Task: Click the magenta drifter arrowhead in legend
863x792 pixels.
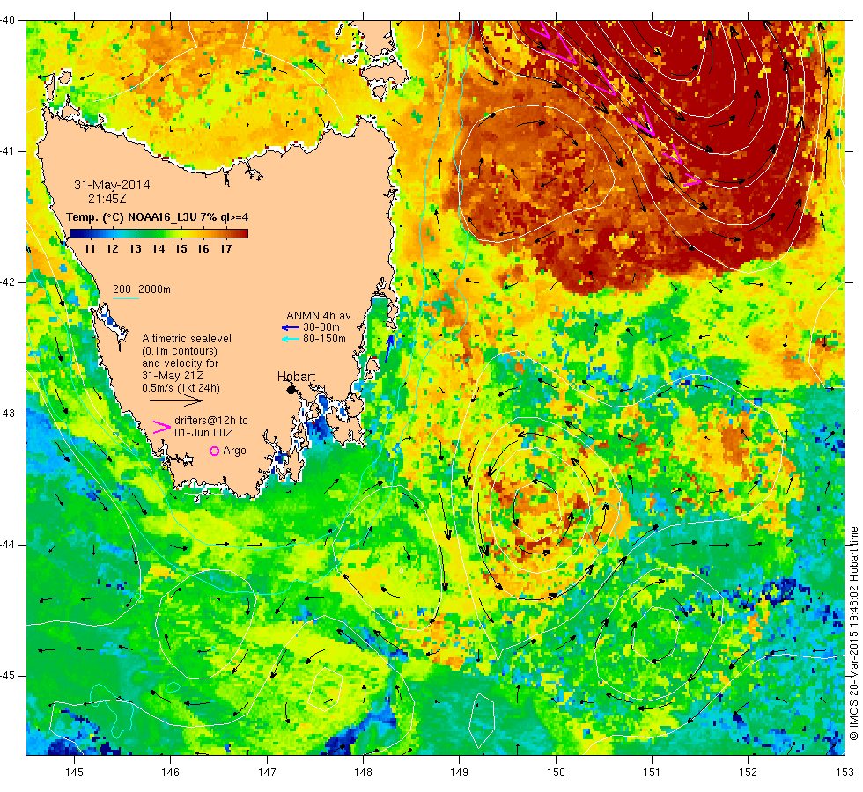Action: pos(162,428)
